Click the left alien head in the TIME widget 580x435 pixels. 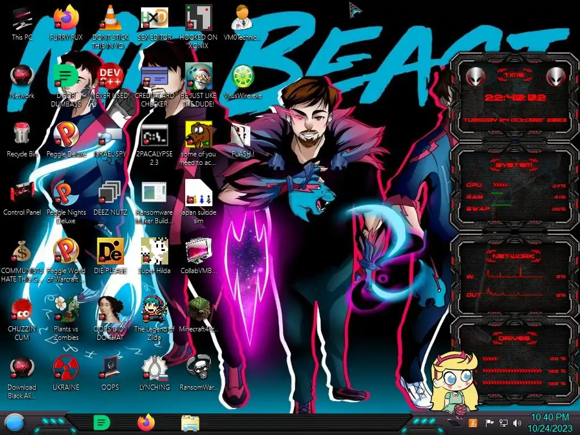[x=475, y=76]
